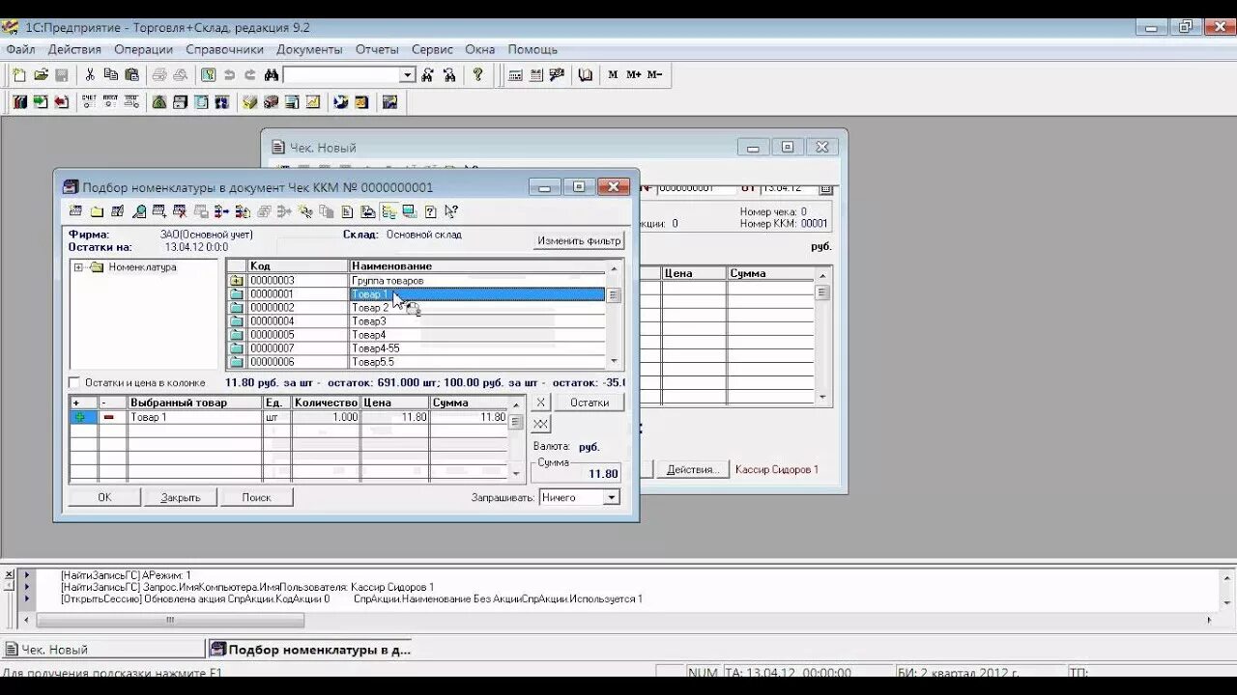Click the new folder icon in selection toolbar
Viewport: 1237px width, 695px height.
(x=97, y=212)
